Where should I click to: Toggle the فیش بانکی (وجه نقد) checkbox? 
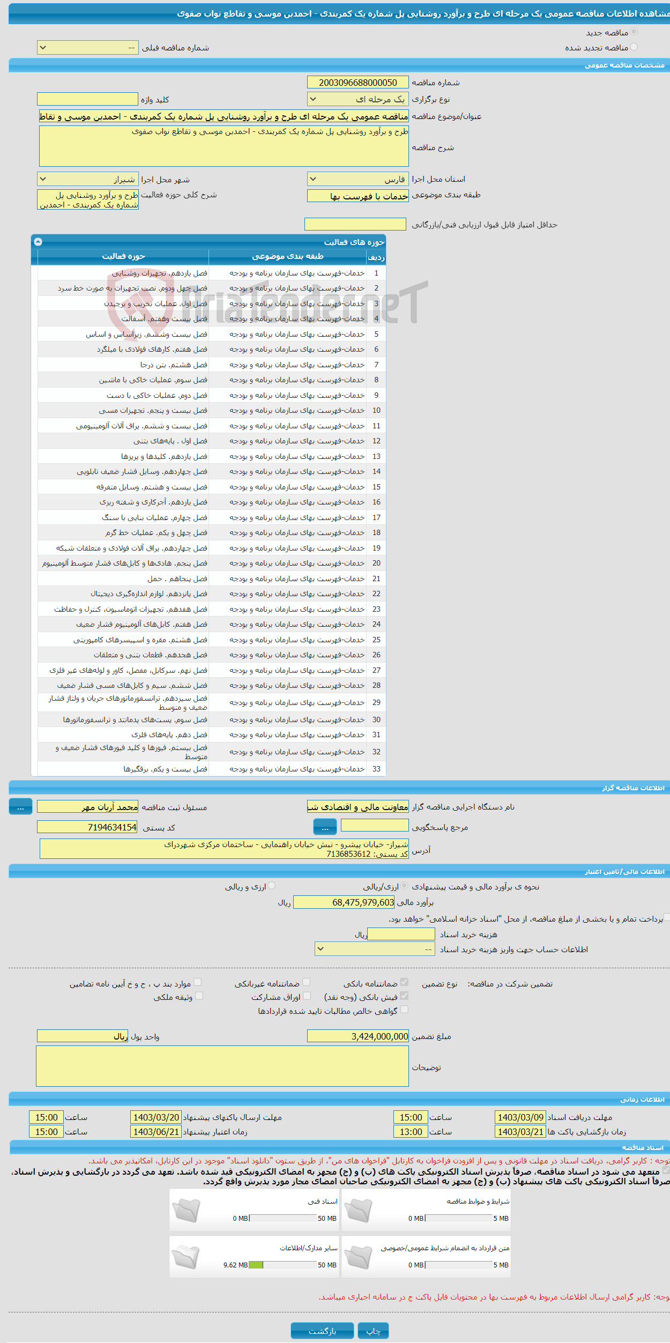(405, 996)
